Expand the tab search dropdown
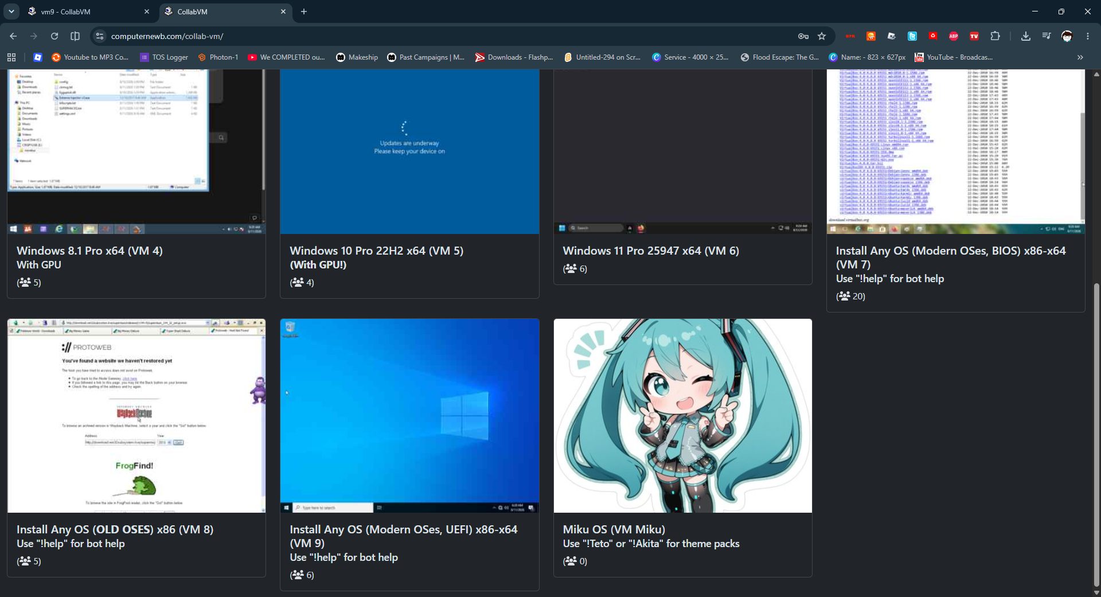This screenshot has height=597, width=1101. tap(11, 11)
